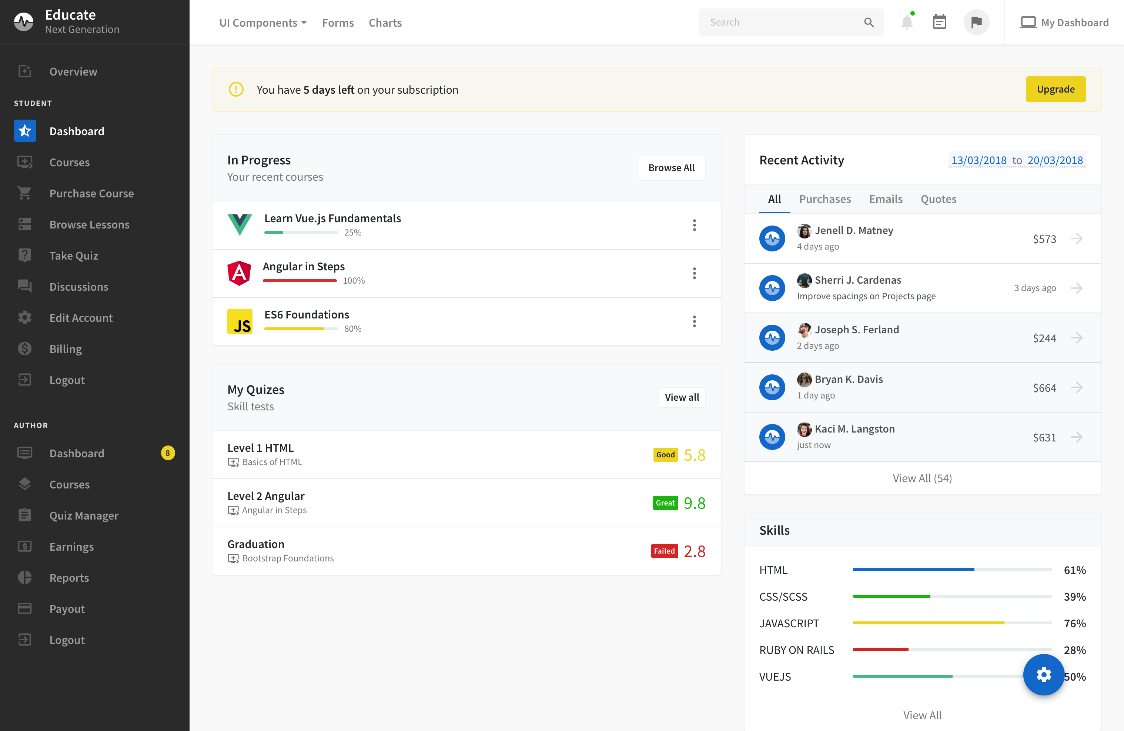Open the Charts menu item
Viewport: 1124px width, 731px height.
click(385, 23)
